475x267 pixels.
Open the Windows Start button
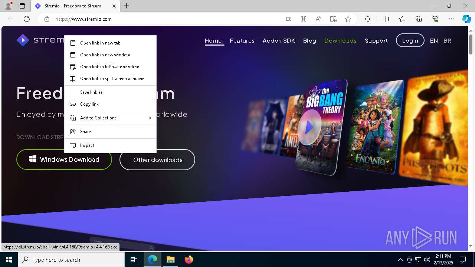(9, 260)
